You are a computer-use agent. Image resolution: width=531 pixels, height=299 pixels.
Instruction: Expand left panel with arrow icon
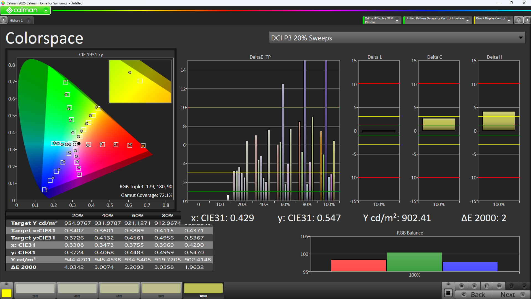pos(3,20)
